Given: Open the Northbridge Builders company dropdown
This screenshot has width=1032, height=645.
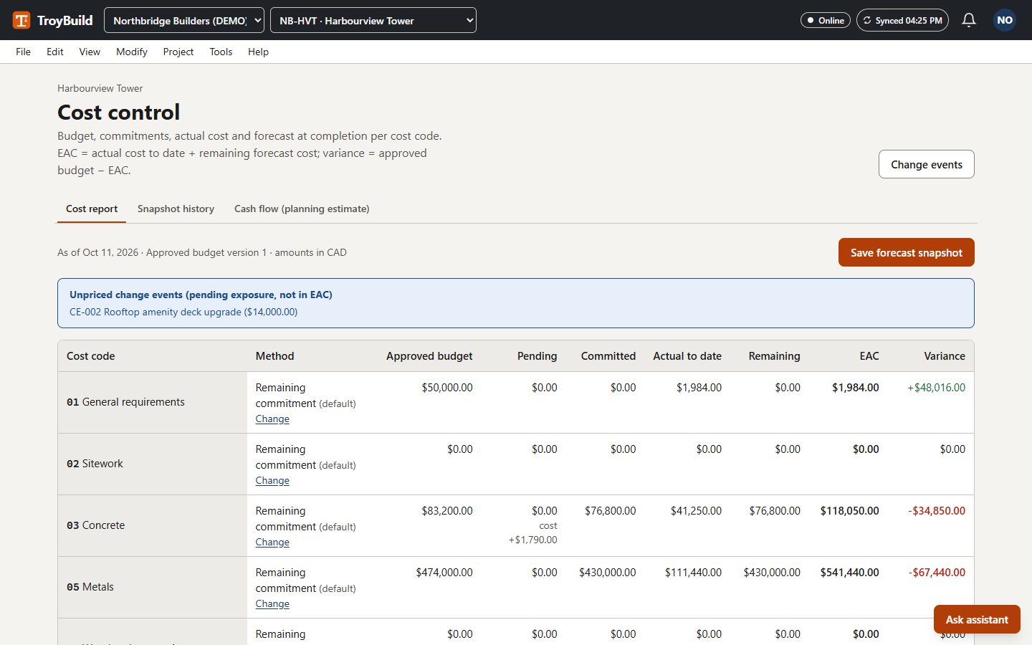Looking at the screenshot, I should (184, 20).
